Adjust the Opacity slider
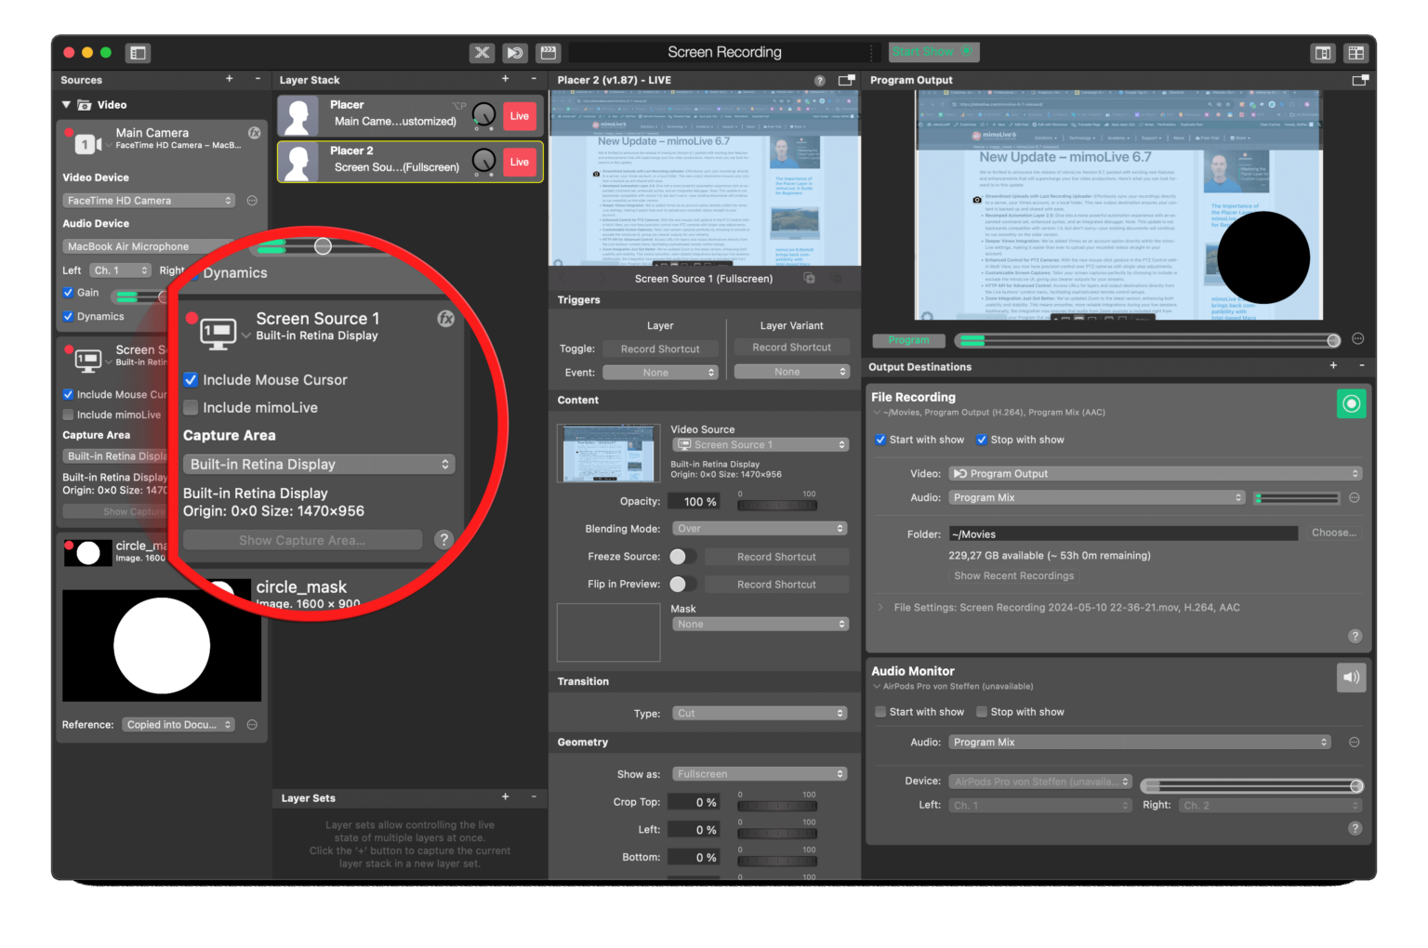The image size is (1428, 948). point(777,505)
